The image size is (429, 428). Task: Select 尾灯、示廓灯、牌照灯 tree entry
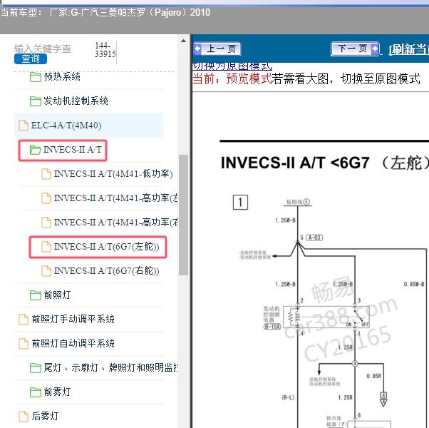pyautogui.click(x=110, y=367)
